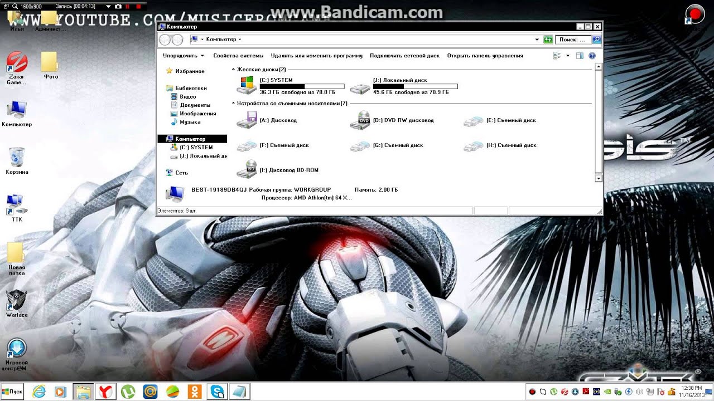Screen dimensions: 714x401
Task: Select the Игровой центр desktop shortcut
Action: (x=17, y=355)
